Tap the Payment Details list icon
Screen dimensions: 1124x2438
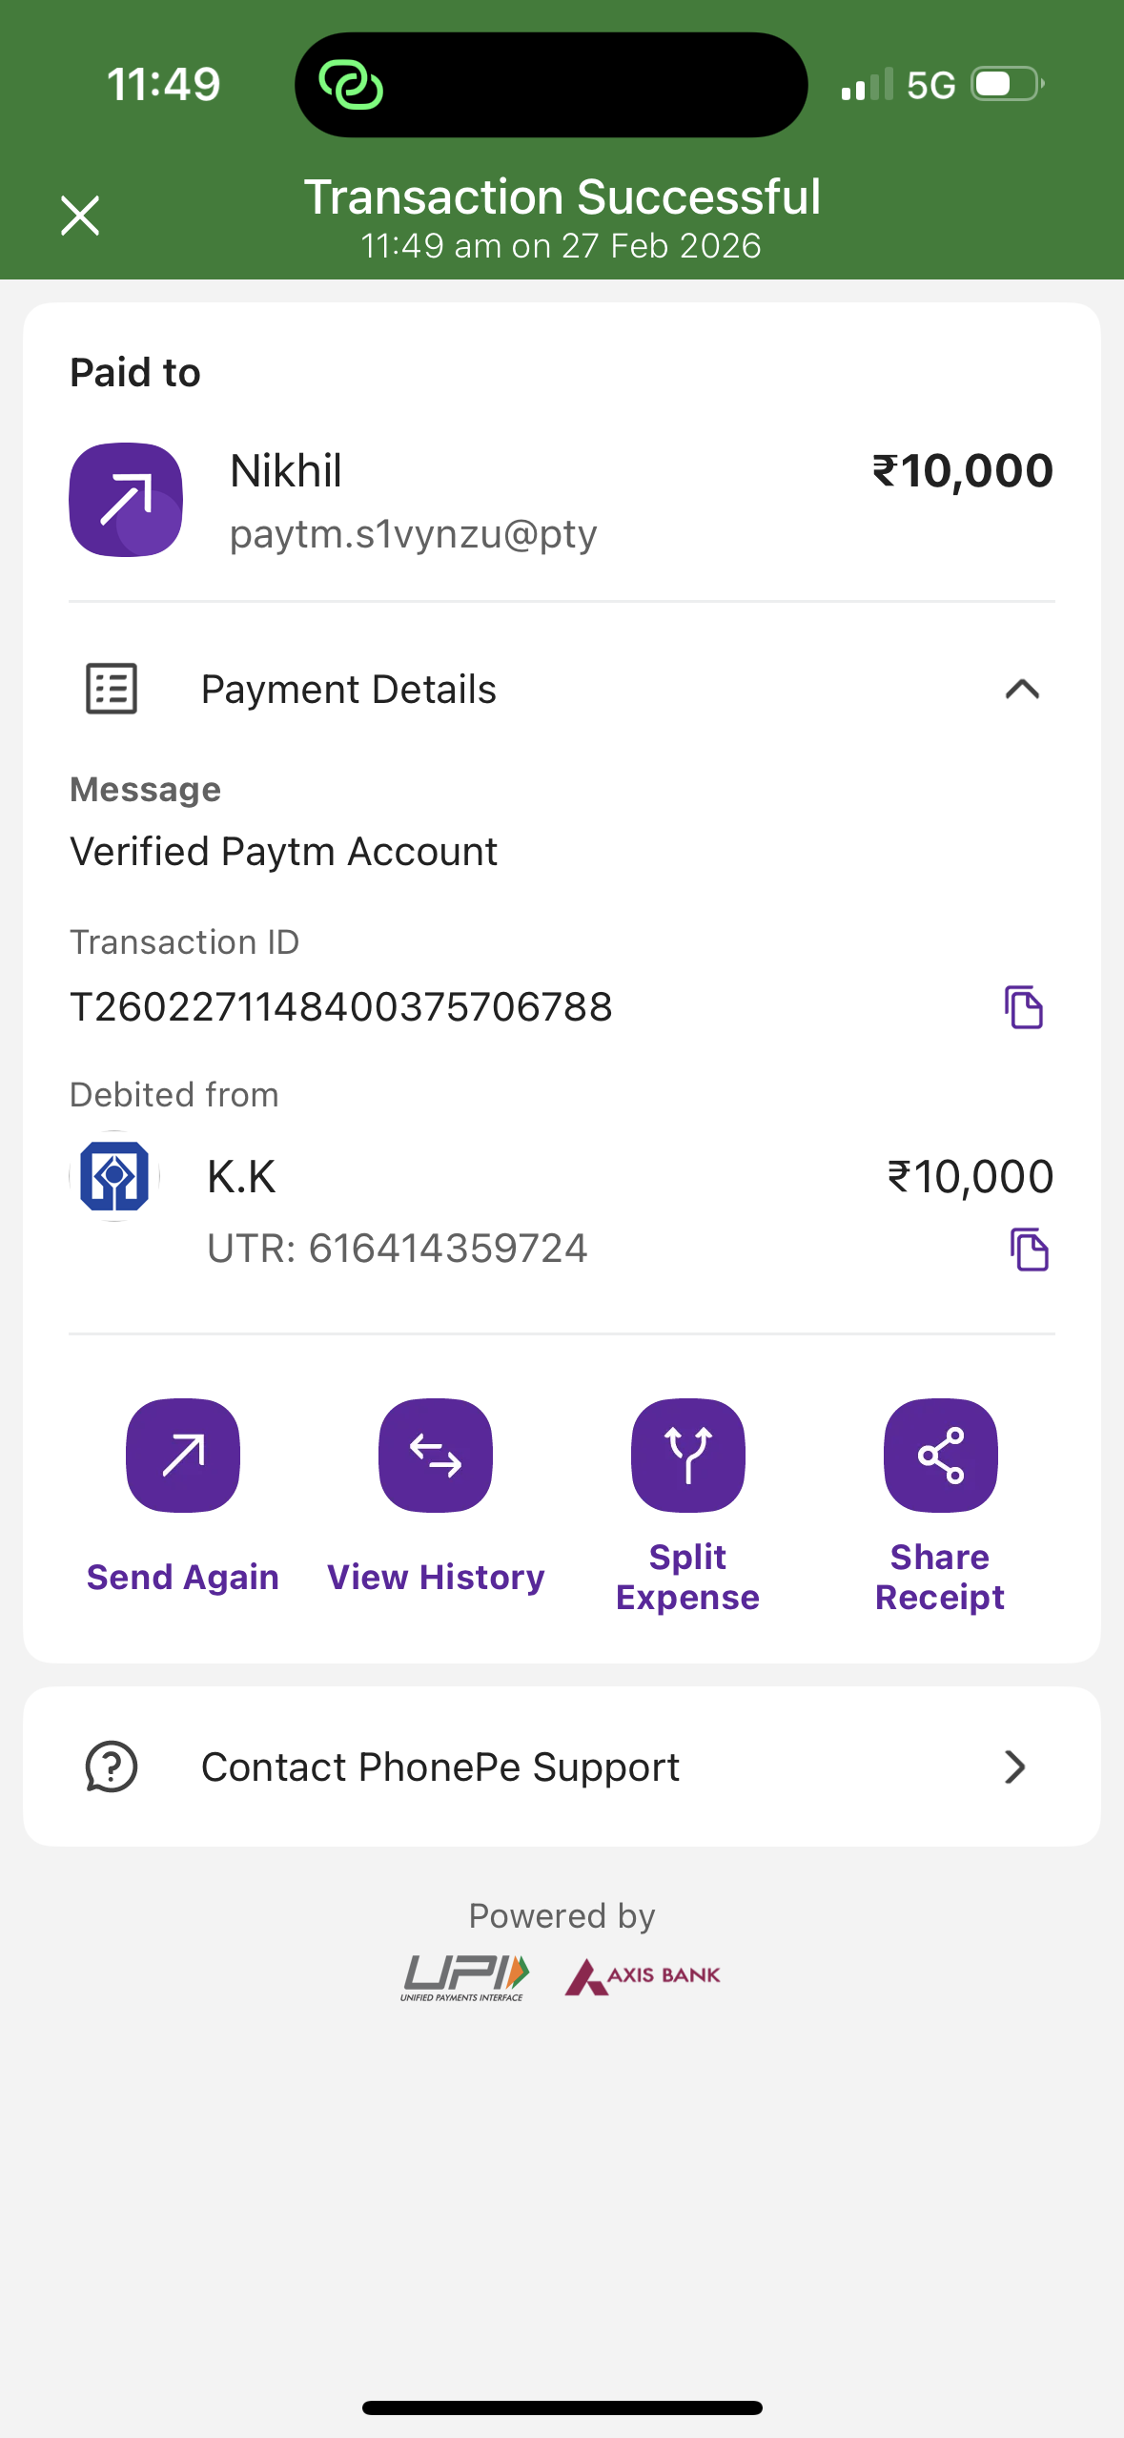(x=112, y=689)
